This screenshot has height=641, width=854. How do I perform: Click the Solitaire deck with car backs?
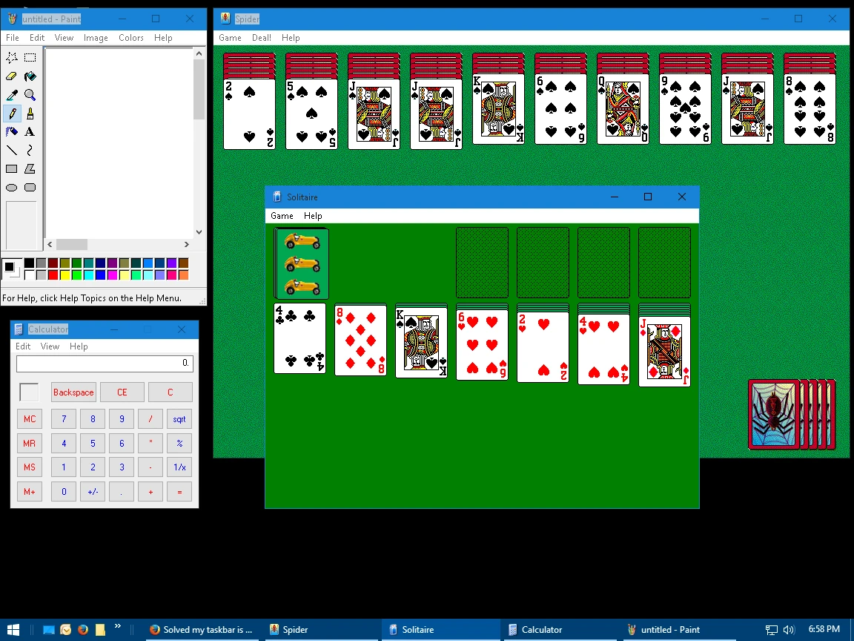pyautogui.click(x=301, y=263)
